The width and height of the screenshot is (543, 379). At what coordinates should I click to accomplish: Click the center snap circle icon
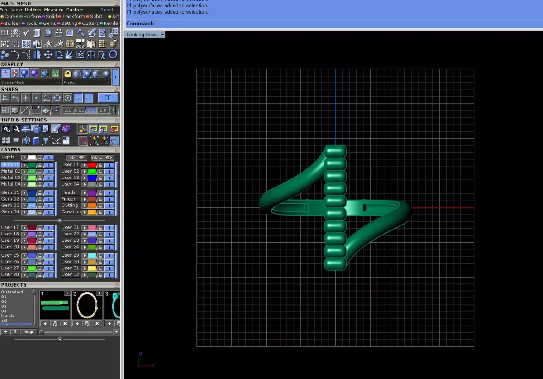click(x=68, y=98)
